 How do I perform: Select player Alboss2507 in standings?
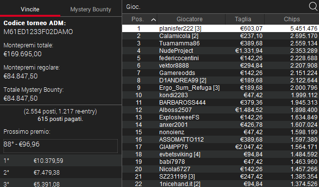point(221,110)
